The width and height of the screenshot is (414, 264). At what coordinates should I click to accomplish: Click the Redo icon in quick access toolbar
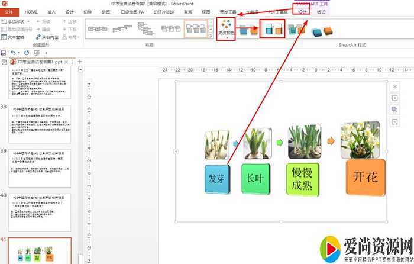(x=27, y=53)
